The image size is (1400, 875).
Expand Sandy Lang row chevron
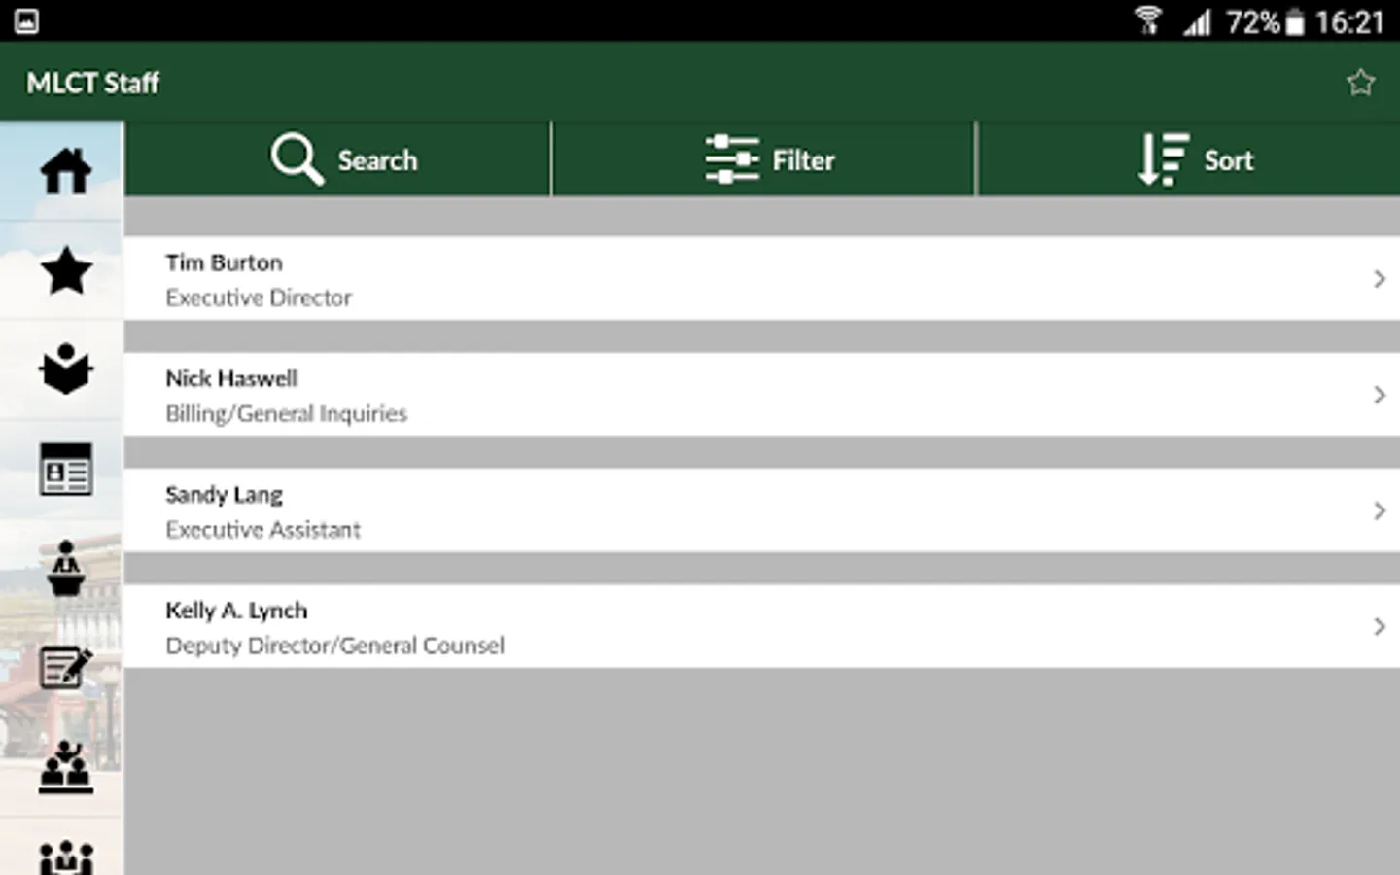click(1379, 510)
